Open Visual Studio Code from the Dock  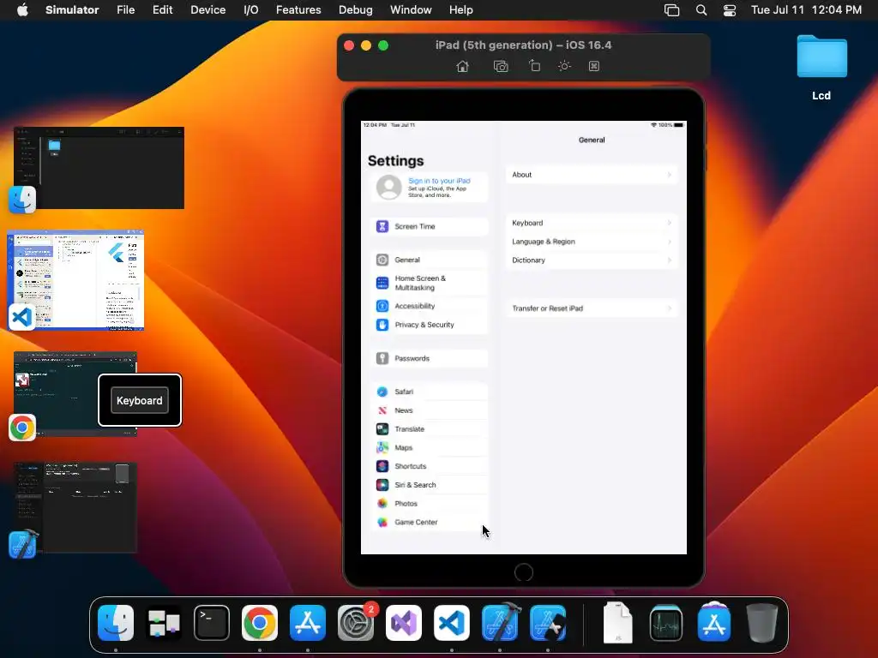coord(451,623)
